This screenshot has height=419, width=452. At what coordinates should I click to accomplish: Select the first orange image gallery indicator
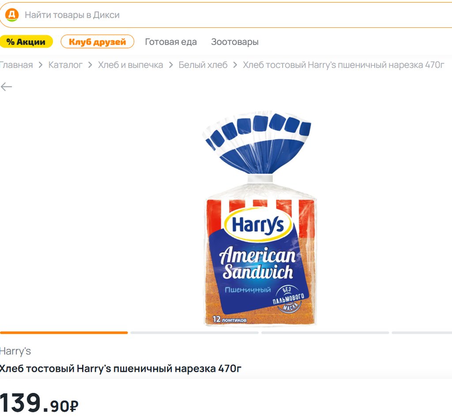pos(64,333)
